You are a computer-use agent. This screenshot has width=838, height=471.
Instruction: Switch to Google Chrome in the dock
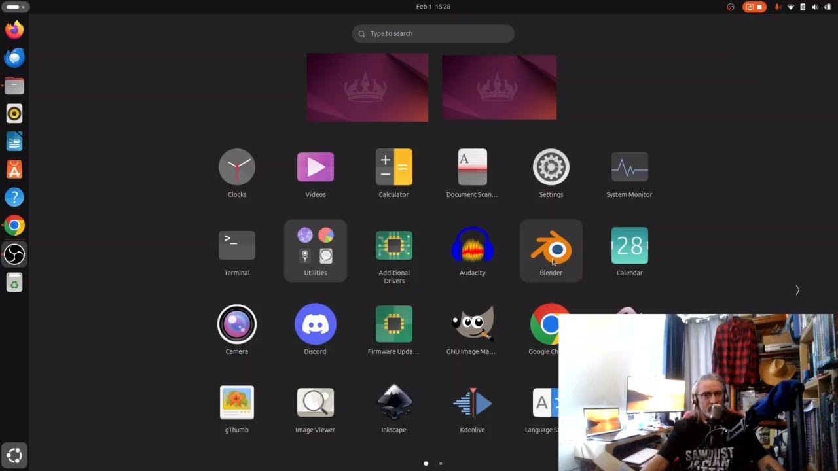(14, 226)
